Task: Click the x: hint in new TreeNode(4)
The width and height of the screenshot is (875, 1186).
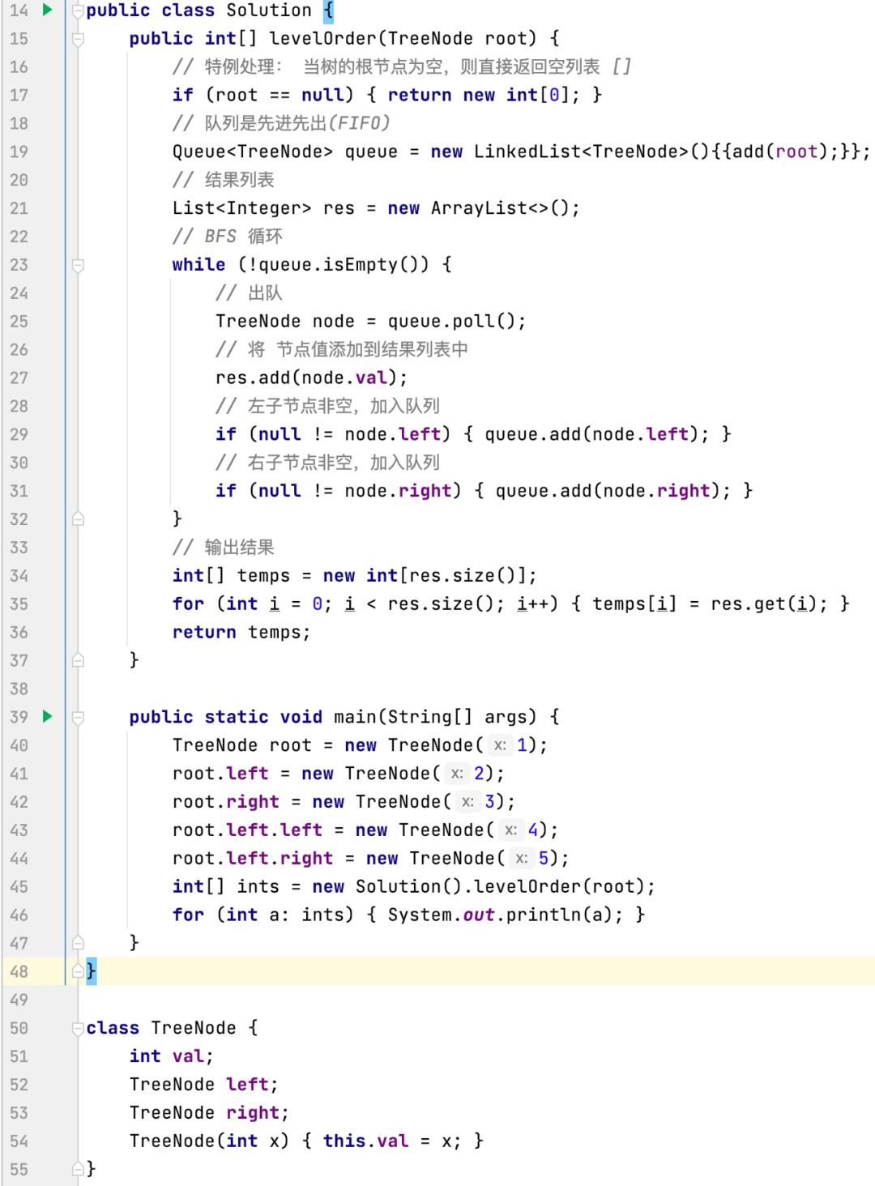Action: (x=510, y=830)
